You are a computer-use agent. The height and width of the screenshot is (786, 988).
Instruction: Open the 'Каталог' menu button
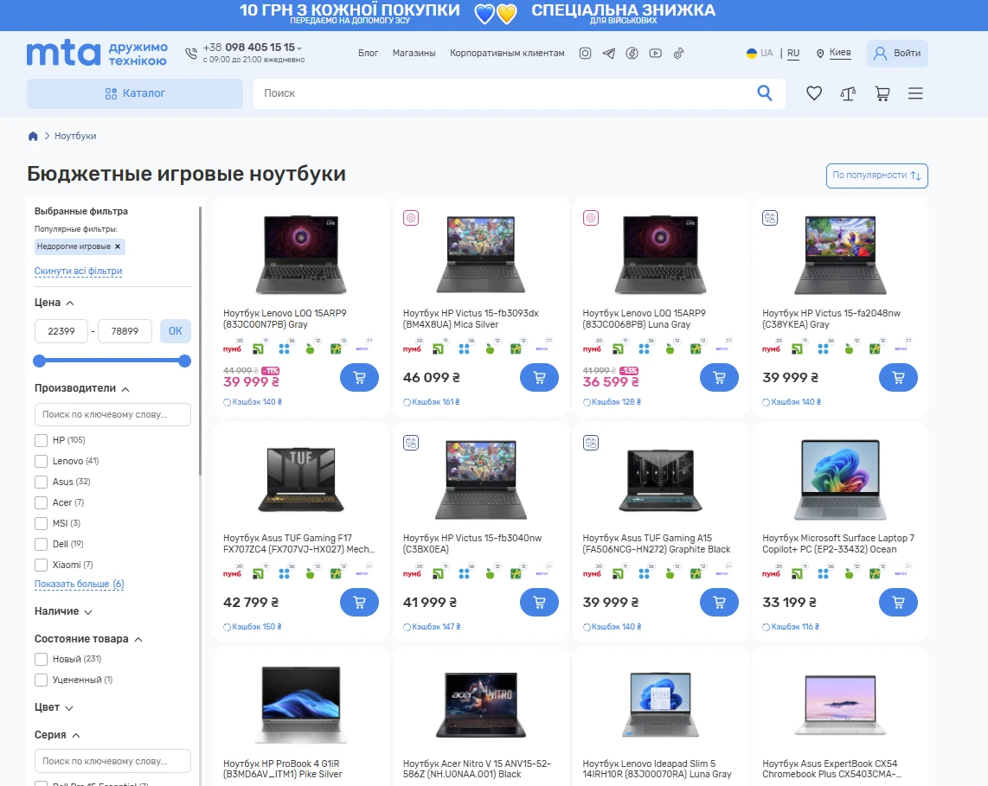coord(135,94)
